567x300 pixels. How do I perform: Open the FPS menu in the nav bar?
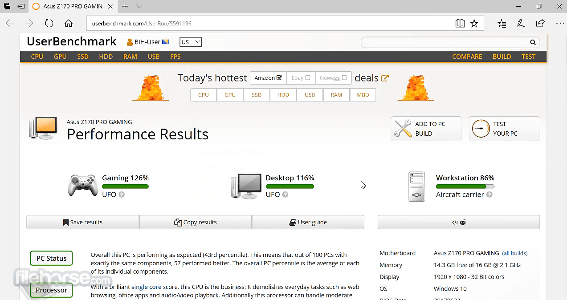tap(175, 57)
